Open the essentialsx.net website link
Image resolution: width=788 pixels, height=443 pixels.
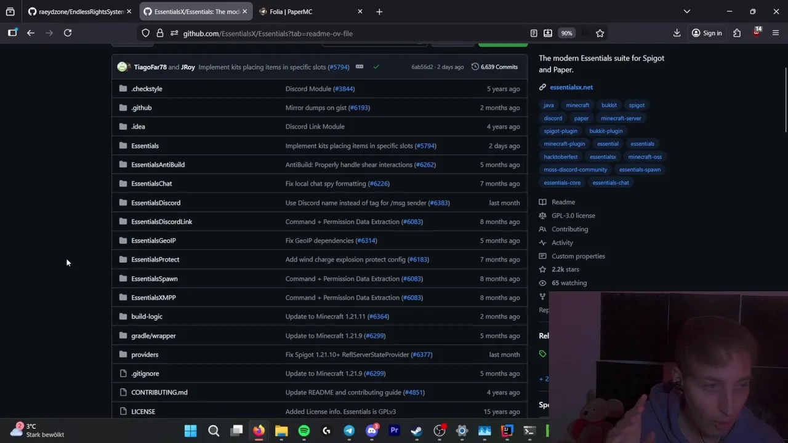coord(571,87)
